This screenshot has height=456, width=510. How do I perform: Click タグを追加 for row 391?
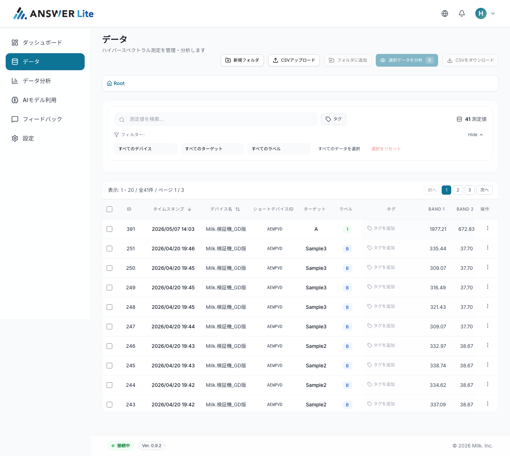(x=381, y=228)
